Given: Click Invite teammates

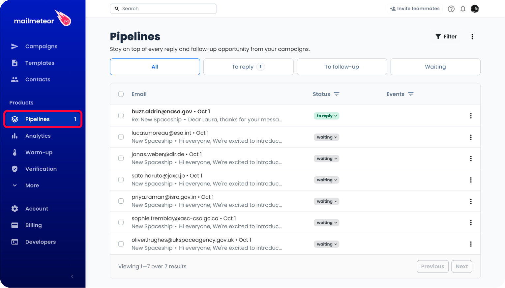Looking at the screenshot, I should coord(415,9).
